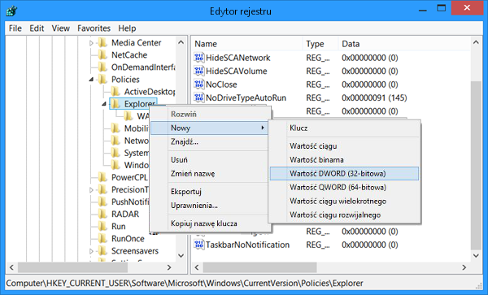Click the NetCache folder icon
The height and width of the screenshot is (295, 488).
102,55
